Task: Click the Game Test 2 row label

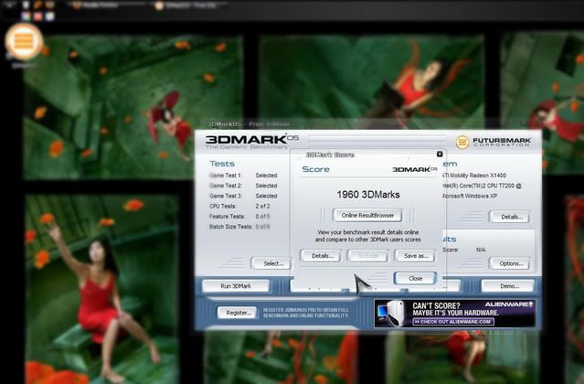Action: point(226,186)
